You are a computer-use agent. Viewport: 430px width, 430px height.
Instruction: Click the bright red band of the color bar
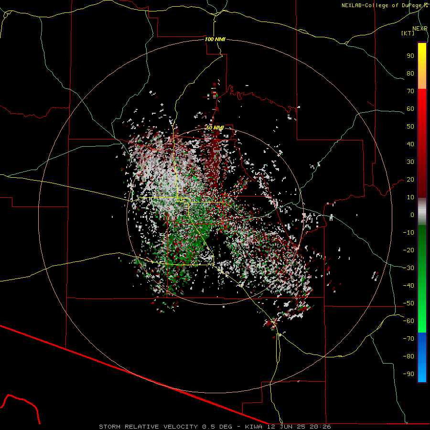click(x=422, y=100)
